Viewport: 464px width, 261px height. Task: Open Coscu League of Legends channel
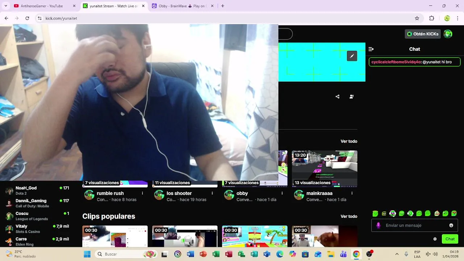click(x=37, y=216)
